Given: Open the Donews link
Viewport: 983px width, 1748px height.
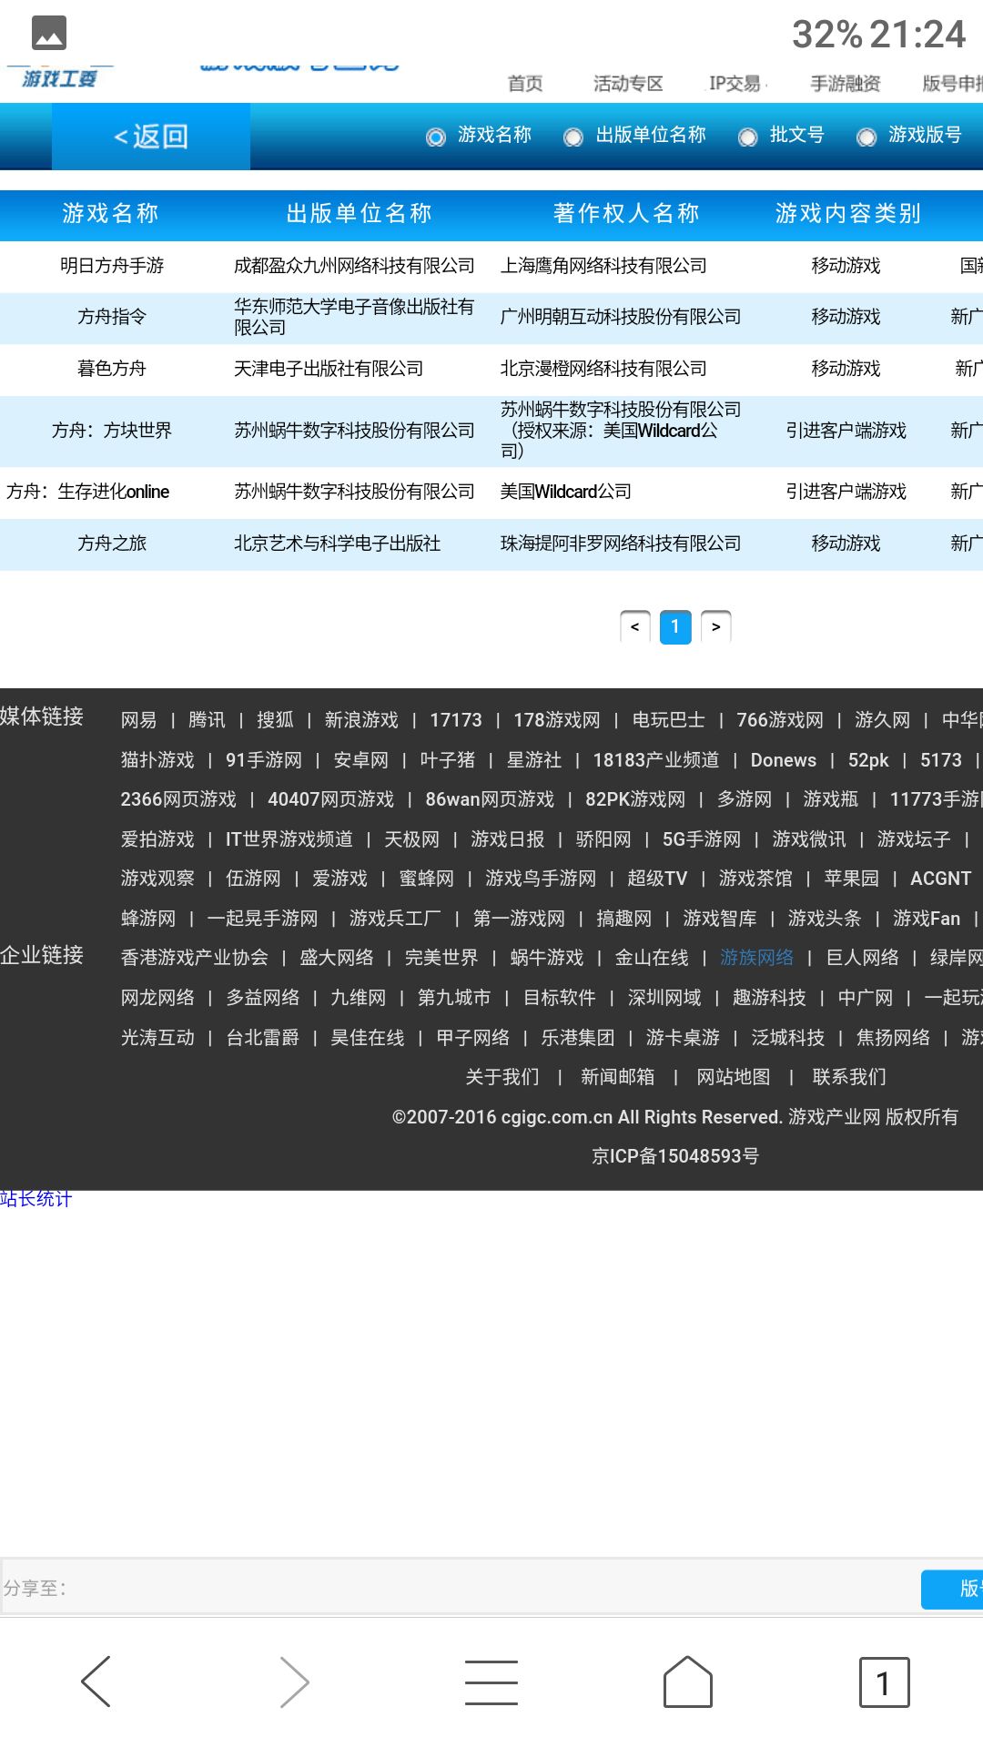Looking at the screenshot, I should (784, 760).
